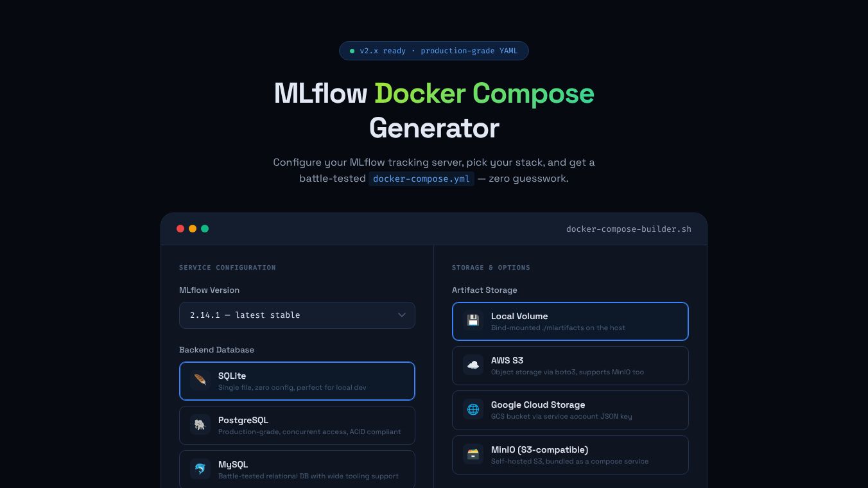Click the yellow window dot
Screen dimensions: 868x488
[x=193, y=229]
